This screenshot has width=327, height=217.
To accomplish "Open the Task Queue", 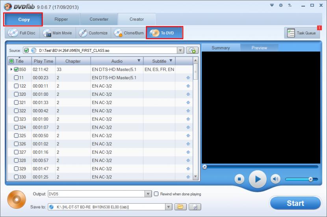I will click(x=302, y=33).
